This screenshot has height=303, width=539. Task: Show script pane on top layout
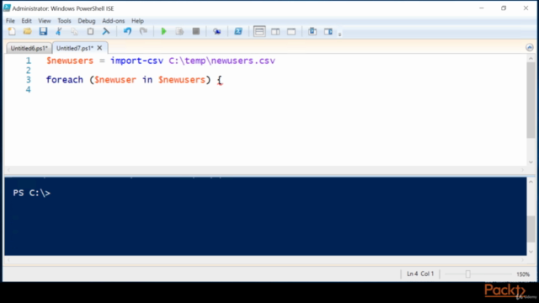pos(259,32)
